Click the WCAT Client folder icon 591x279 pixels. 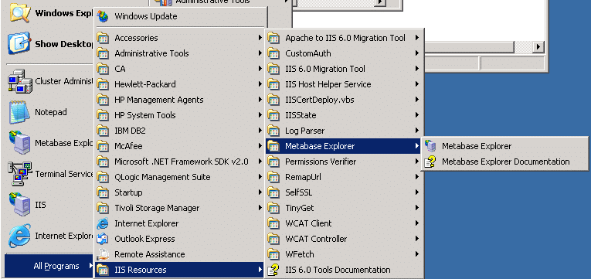(x=273, y=223)
